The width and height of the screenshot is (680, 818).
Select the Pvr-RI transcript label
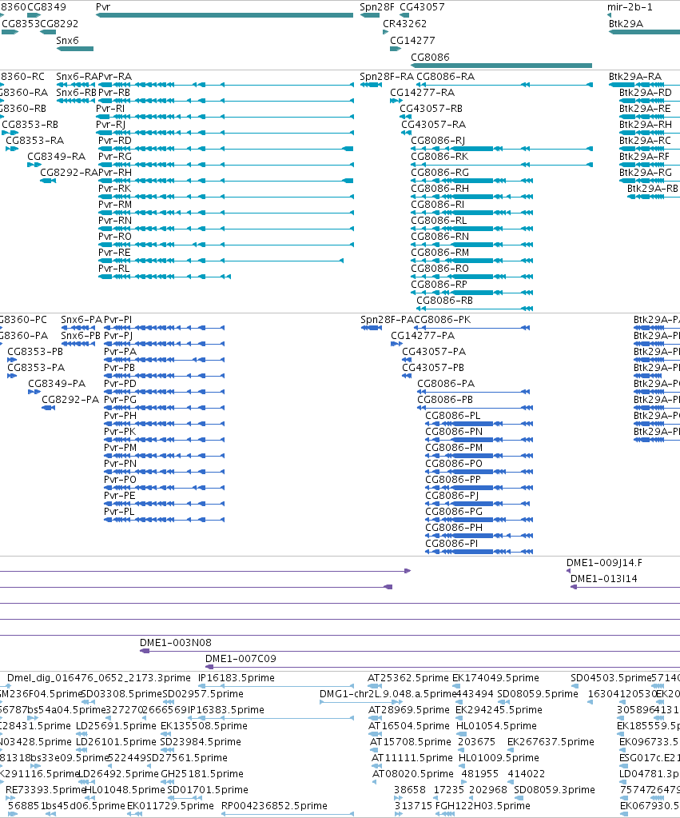click(110, 109)
